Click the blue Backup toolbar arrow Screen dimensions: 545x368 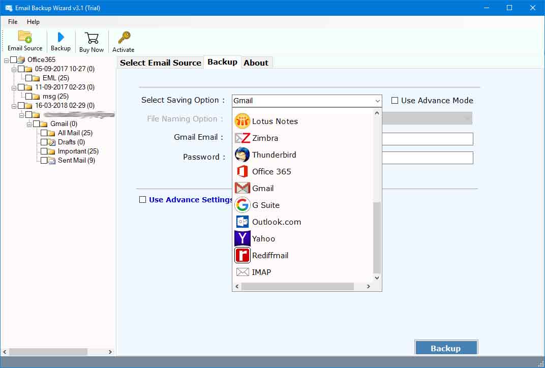[61, 37]
